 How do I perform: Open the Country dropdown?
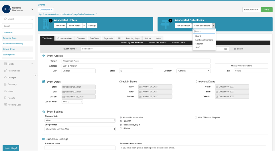click(194, 71)
